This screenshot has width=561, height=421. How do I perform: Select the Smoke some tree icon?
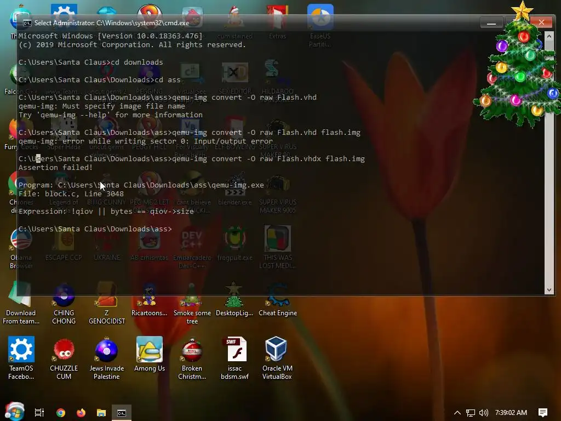(192, 304)
